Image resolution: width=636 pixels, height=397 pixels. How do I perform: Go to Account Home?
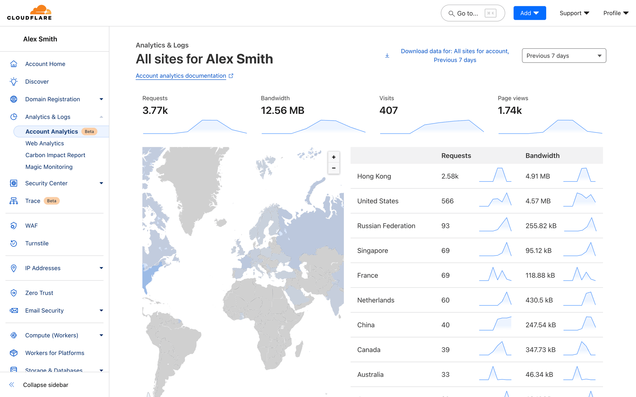click(45, 64)
